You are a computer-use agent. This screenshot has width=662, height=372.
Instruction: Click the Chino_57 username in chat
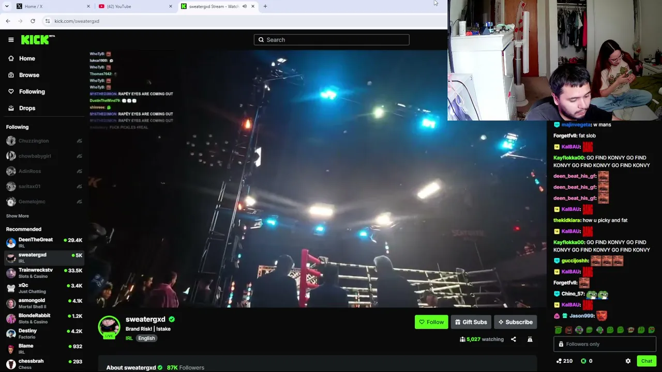pyautogui.click(x=572, y=294)
